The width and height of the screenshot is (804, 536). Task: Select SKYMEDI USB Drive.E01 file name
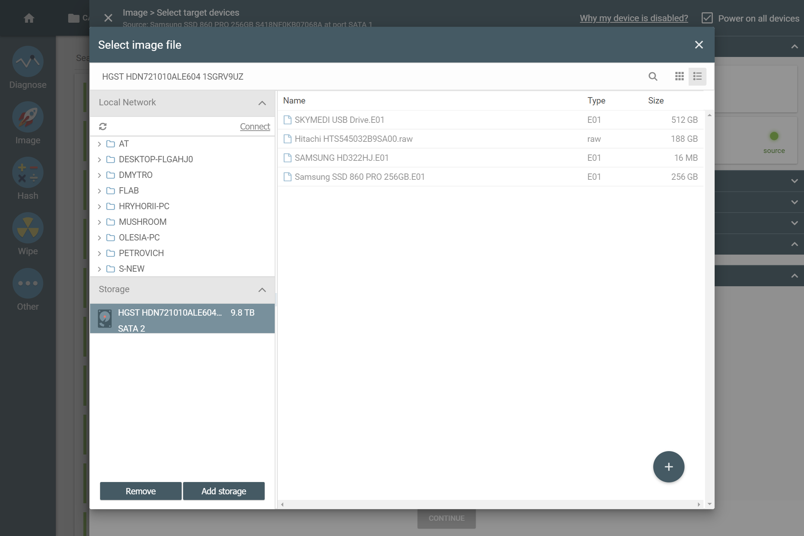point(339,120)
